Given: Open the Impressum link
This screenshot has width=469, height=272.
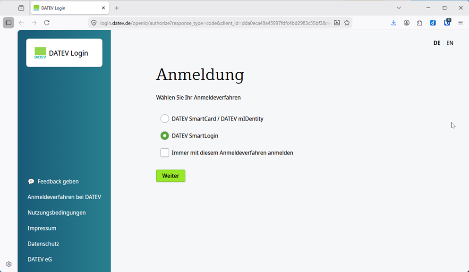Looking at the screenshot, I should pyautogui.click(x=42, y=228).
